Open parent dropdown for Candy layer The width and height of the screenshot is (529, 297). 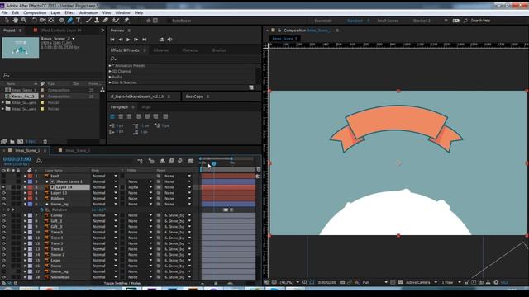click(178, 215)
